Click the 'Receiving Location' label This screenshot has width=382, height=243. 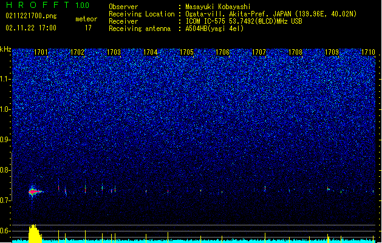(142, 14)
